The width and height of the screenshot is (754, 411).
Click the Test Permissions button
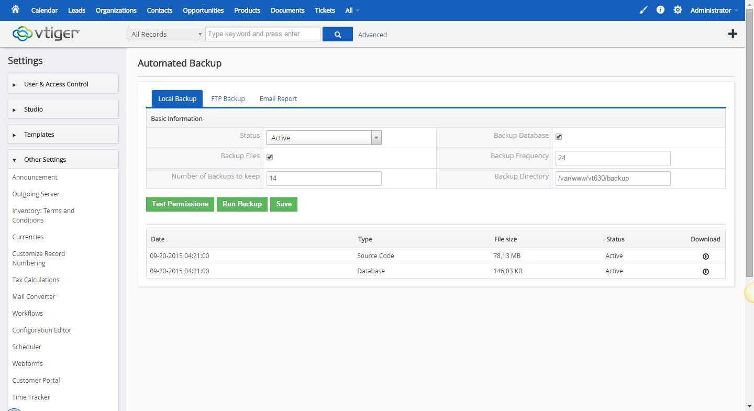[x=180, y=204]
